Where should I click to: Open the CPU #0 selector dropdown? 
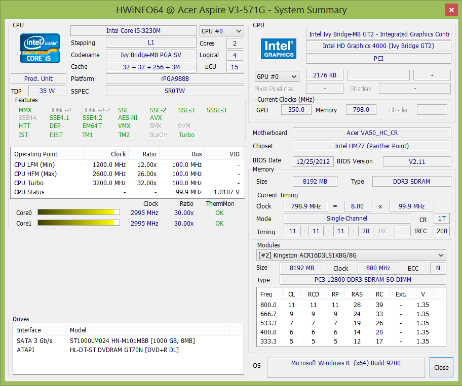(x=222, y=31)
